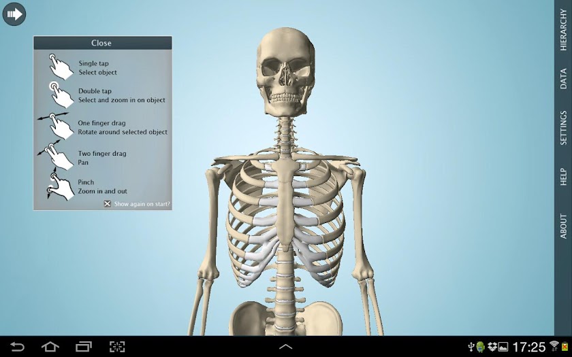Tap 'Select and zoom in on object' text
The width and height of the screenshot is (572, 357).
tap(122, 100)
